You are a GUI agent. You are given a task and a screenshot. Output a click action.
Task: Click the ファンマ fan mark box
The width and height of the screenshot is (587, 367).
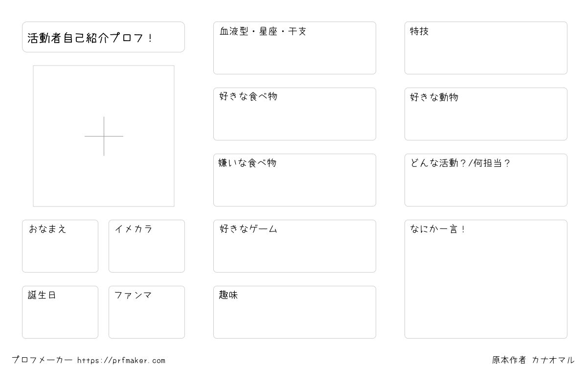[147, 312]
